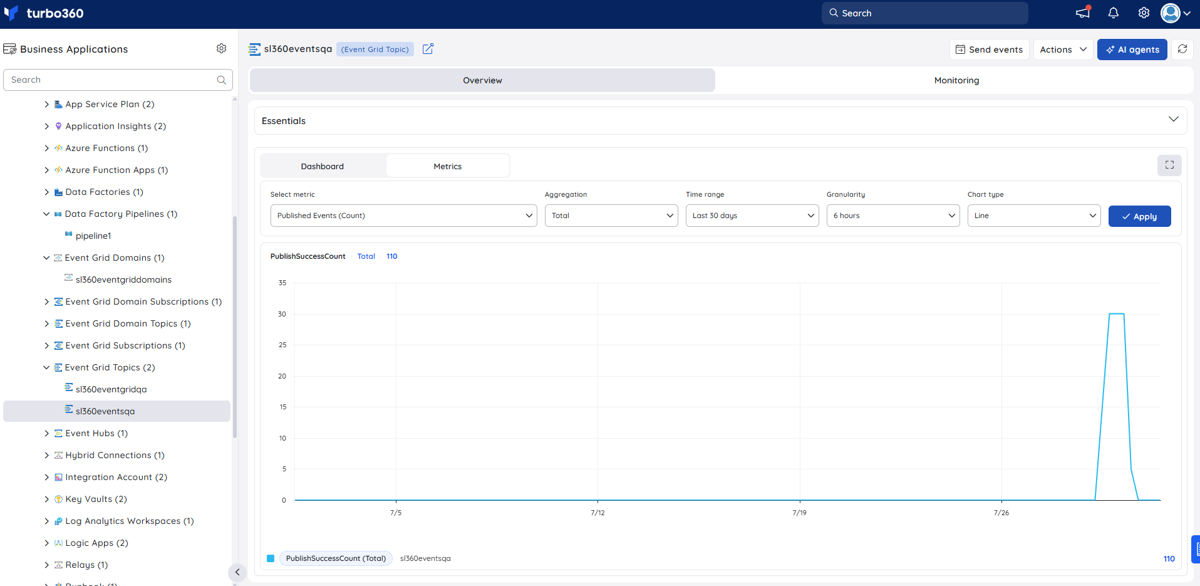Open the Time range dropdown
Screen dimensions: 1200x586
coord(752,216)
